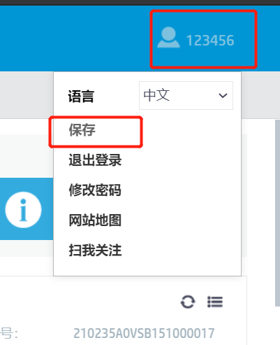Click blank space below 扫我关注
The height and width of the screenshot is (345, 280).
(147, 267)
